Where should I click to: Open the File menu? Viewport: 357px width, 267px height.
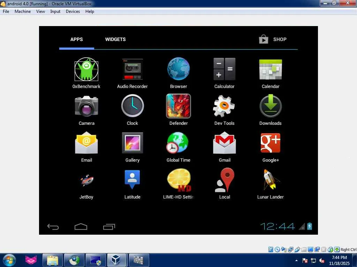click(6, 11)
